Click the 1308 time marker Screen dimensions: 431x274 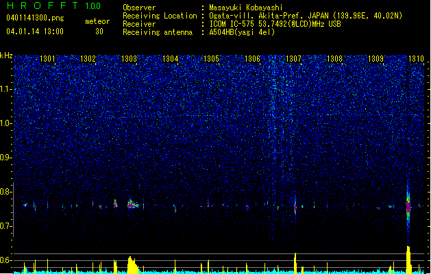pos(334,59)
